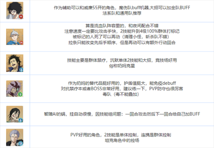Click the red badge on helmet character portrait
The image size is (214, 148).
[x=21, y=43]
